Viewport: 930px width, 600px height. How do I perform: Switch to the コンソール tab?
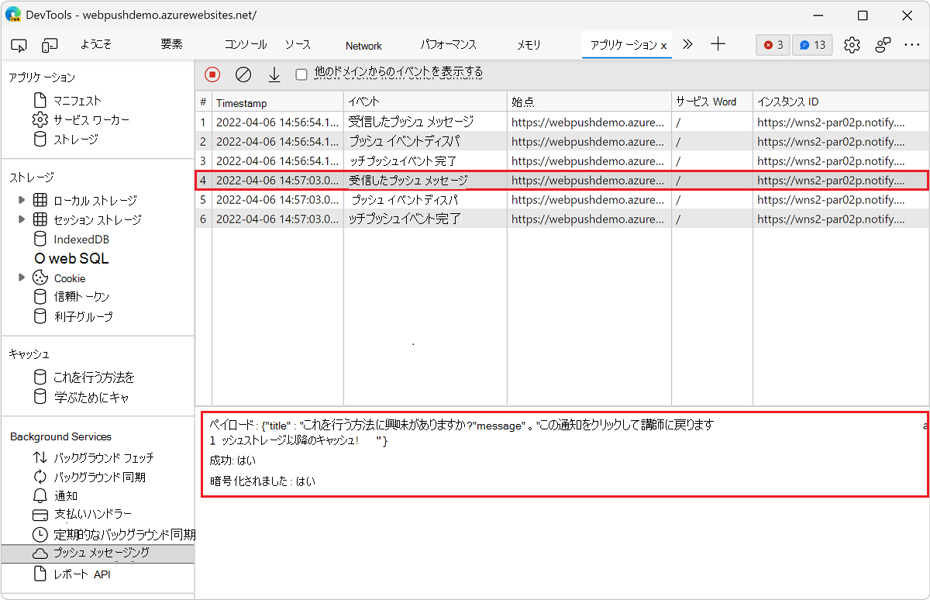click(x=245, y=44)
